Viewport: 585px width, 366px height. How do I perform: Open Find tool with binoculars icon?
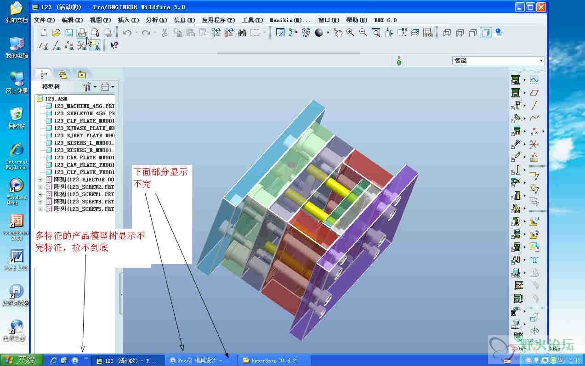click(242, 33)
